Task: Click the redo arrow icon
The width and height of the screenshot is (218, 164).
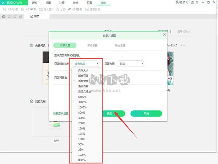Action: click(15, 16)
